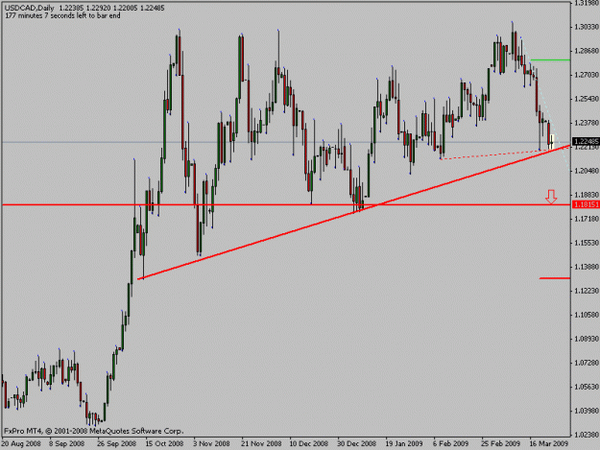Click the 1.10580 price axis label
Viewport: 600px width, 450px height.
coord(587,315)
